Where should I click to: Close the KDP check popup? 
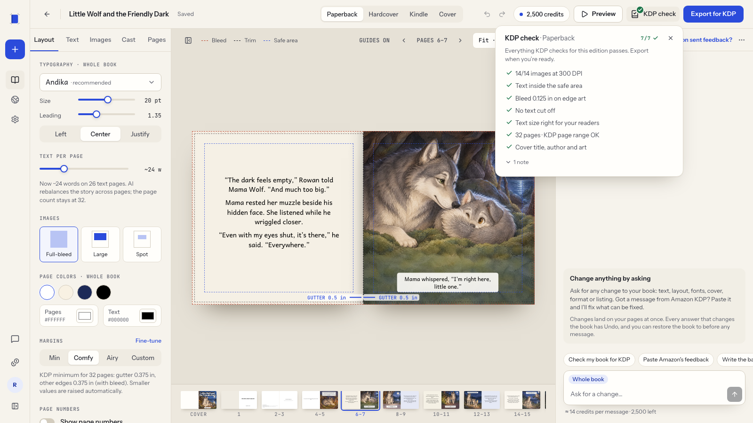pos(671,38)
